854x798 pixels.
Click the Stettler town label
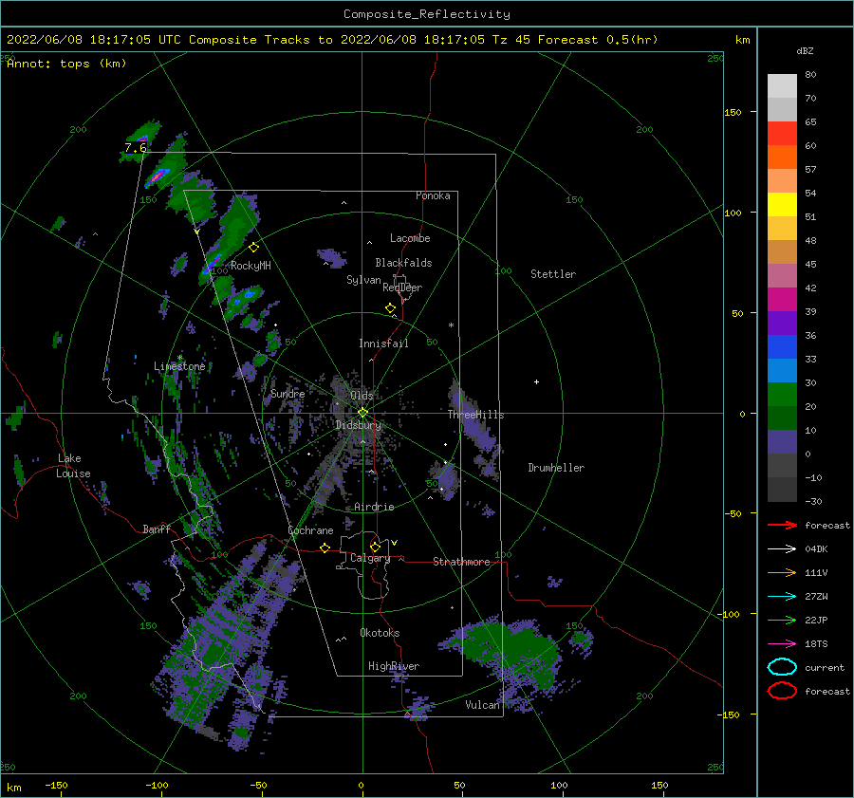click(x=553, y=274)
